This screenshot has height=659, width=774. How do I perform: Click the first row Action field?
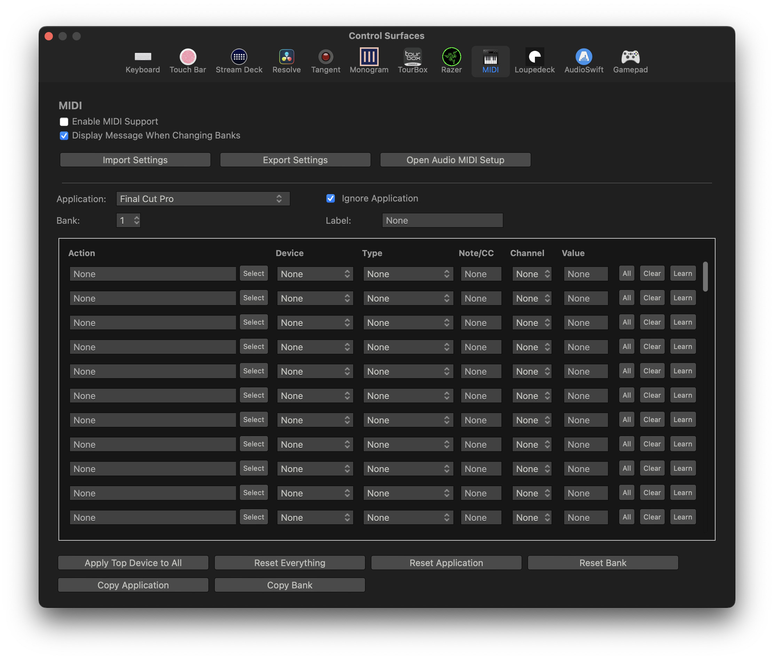(x=152, y=274)
